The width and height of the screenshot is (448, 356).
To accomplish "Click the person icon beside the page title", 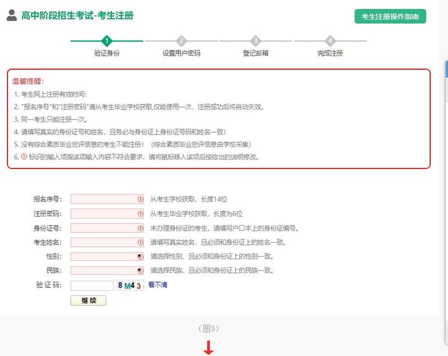I will pyautogui.click(x=12, y=16).
